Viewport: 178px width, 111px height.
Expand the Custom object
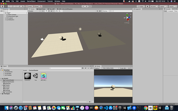click(6, 18)
